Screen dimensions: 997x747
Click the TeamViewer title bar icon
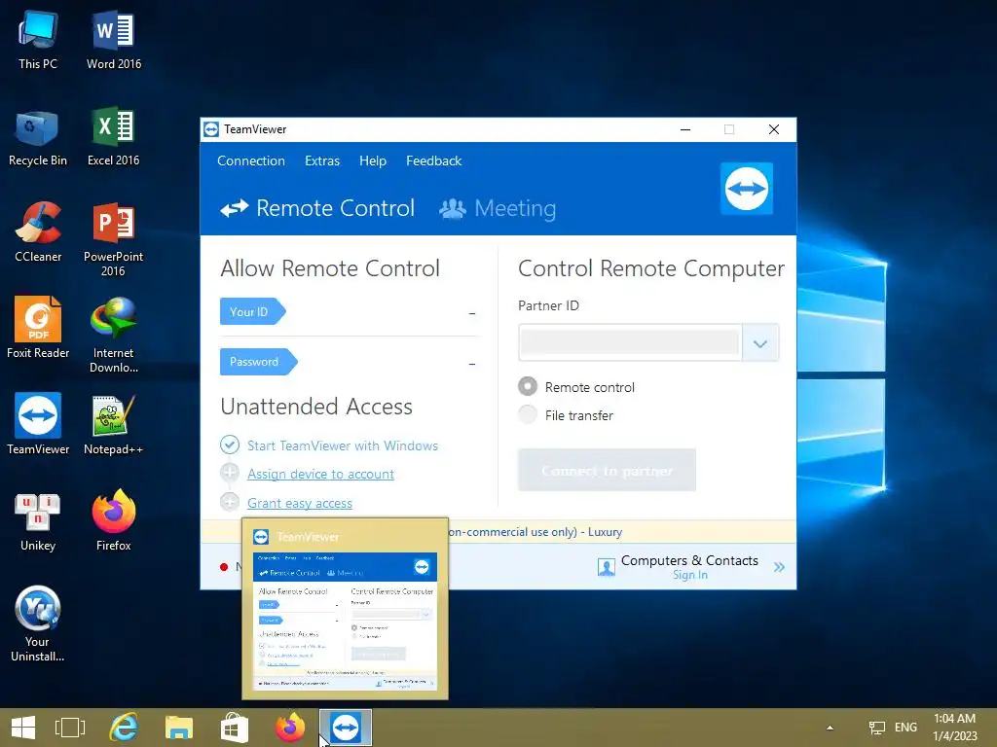[x=211, y=129]
